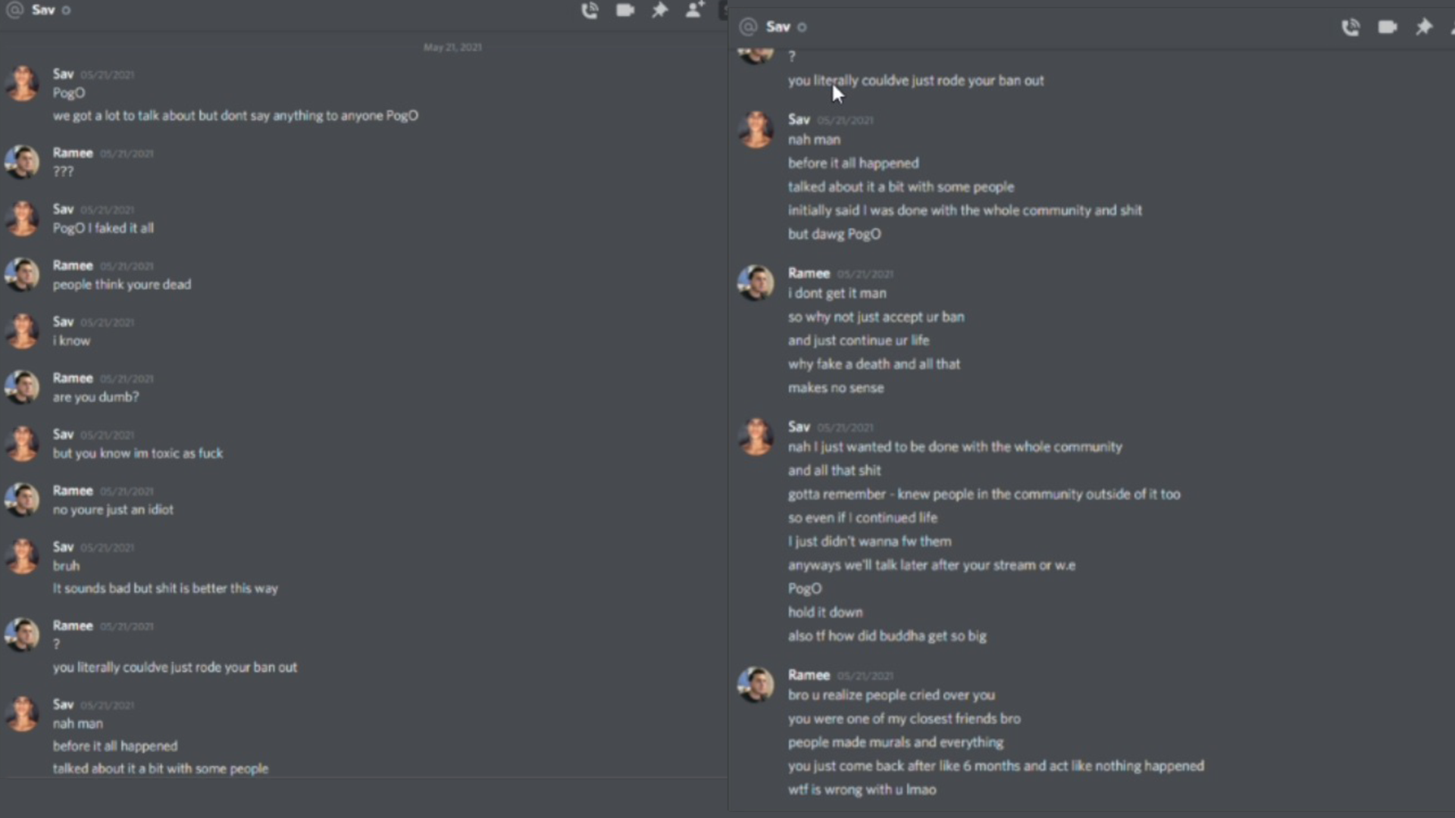Viewport: 1455px width, 818px height.
Task: Click Ramee's avatar beside 'i dont get it man'
Action: pos(756,283)
